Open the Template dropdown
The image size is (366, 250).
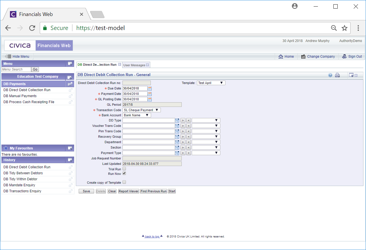[211, 83]
